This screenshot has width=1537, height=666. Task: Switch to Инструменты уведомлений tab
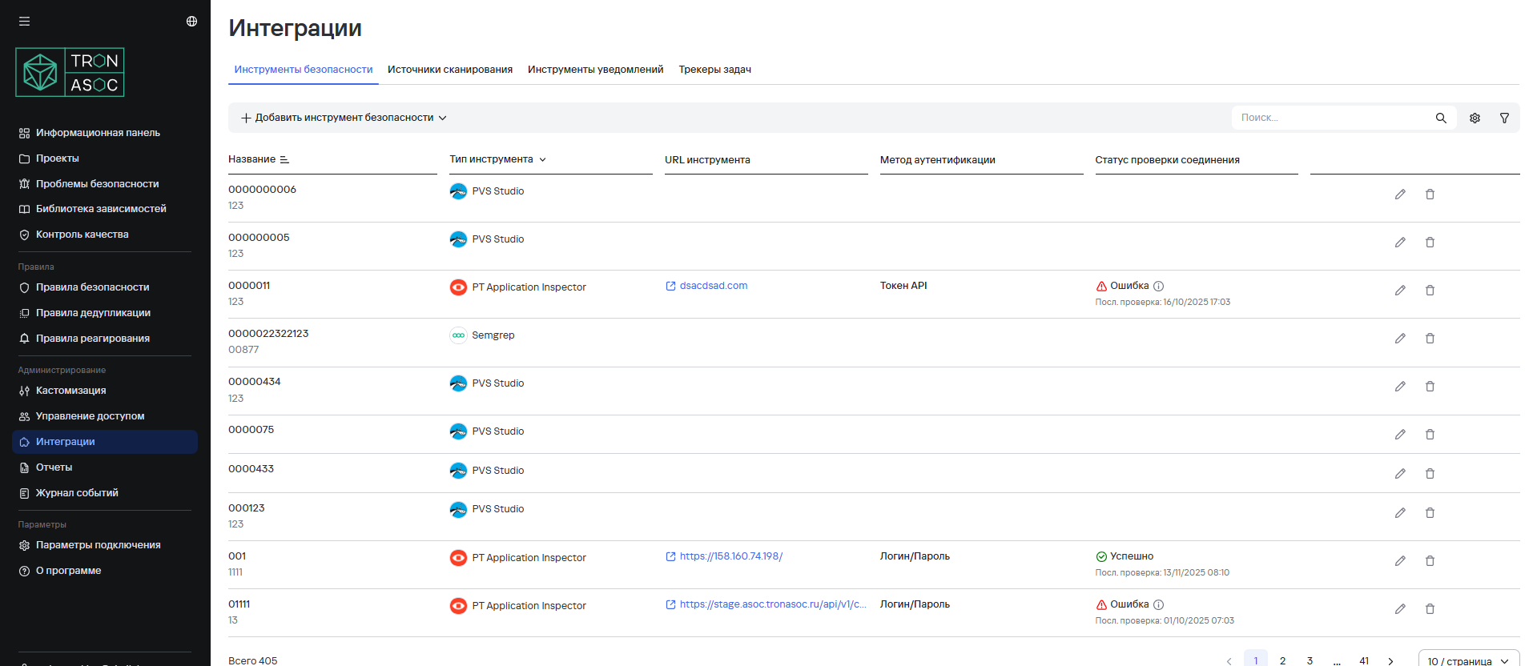click(596, 70)
